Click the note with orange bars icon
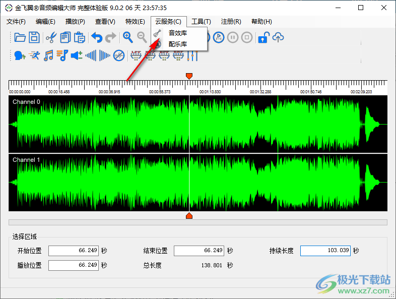396x299 pixels. click(62, 55)
